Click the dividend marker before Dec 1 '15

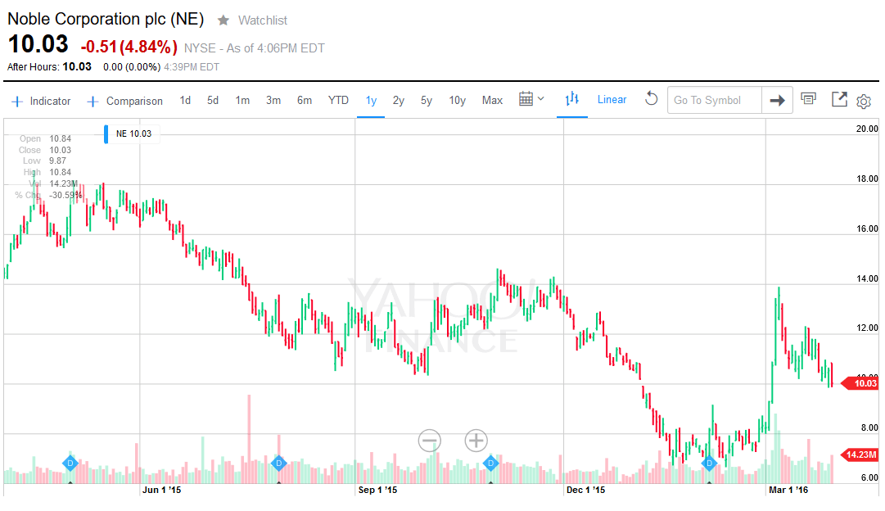(x=490, y=463)
